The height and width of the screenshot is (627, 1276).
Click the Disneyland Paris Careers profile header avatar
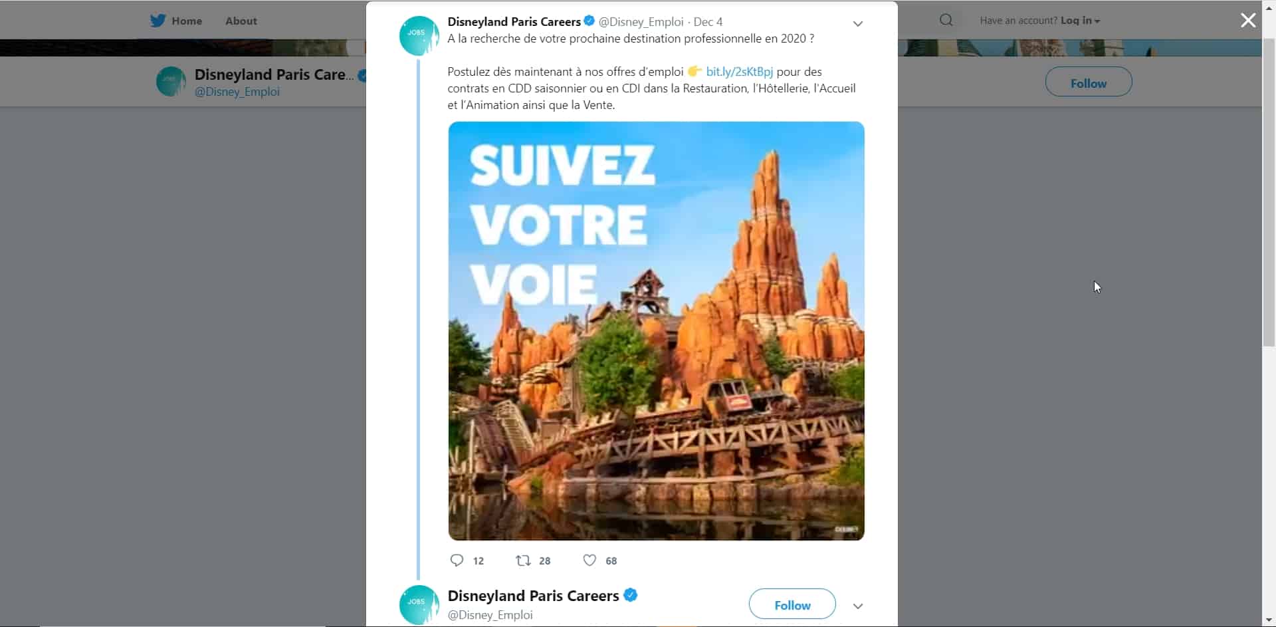click(x=171, y=82)
